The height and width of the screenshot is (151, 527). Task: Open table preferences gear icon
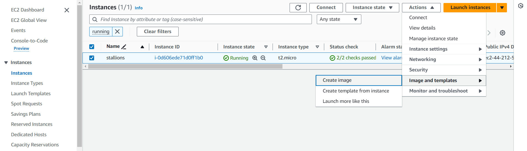pos(502,33)
